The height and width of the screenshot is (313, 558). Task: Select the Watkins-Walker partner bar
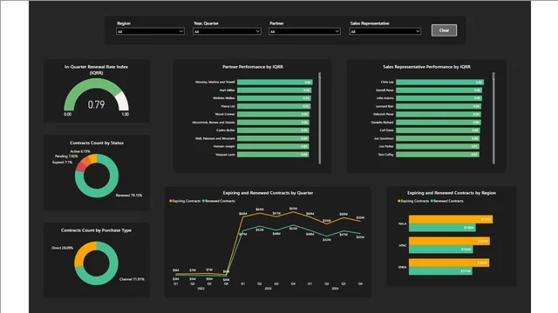tap(274, 98)
